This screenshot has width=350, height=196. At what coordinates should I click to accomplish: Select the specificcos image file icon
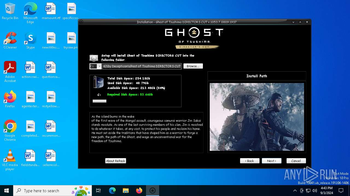point(71,11)
